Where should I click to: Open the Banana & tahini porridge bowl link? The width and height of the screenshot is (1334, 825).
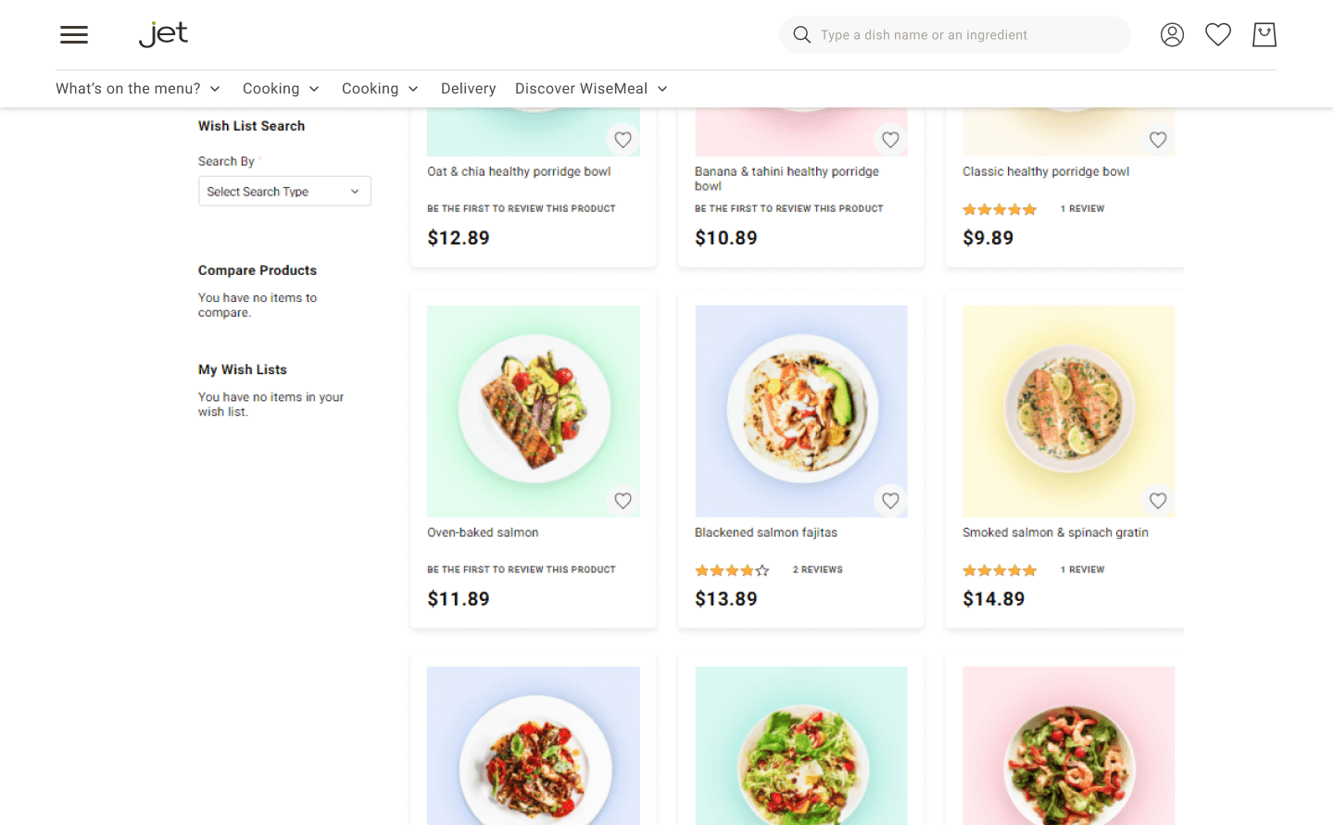click(x=787, y=178)
